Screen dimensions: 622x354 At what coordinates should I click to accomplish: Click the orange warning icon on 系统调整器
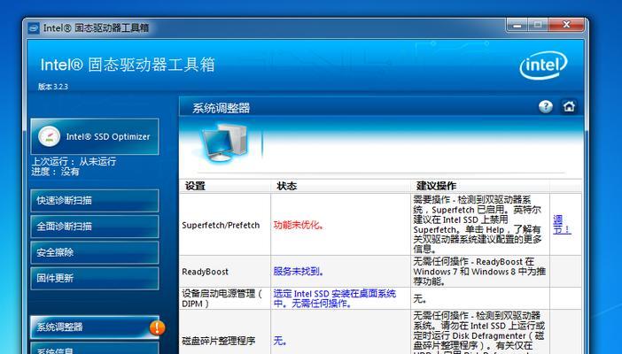coord(157,327)
